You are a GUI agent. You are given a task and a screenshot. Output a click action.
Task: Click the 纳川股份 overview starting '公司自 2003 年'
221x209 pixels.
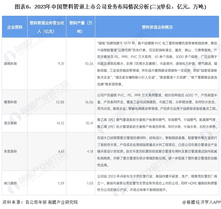click(x=157, y=183)
